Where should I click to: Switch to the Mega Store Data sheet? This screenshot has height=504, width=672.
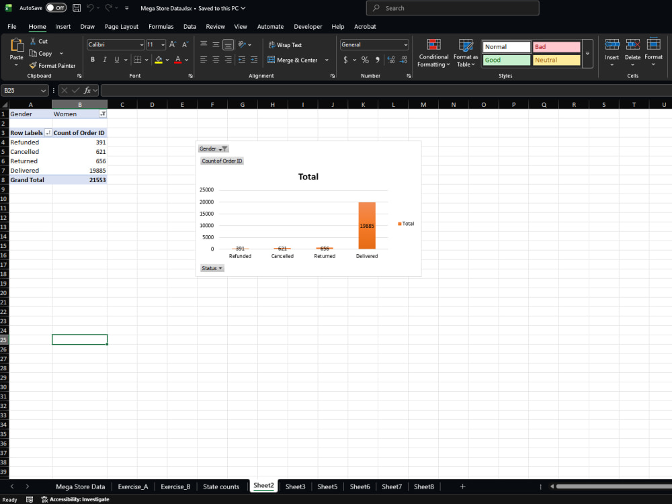point(81,487)
